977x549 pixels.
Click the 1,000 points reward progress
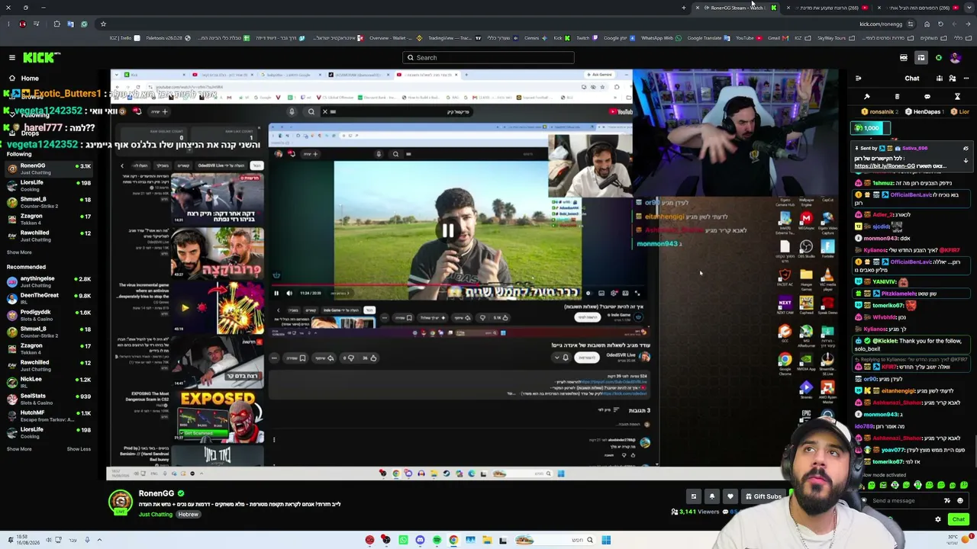tap(872, 128)
